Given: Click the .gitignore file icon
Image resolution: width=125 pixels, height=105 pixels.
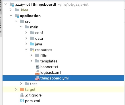Looking at the screenshot, I should [22, 95].
